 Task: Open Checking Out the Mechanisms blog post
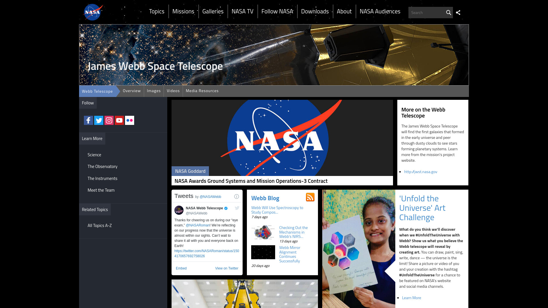(x=293, y=232)
